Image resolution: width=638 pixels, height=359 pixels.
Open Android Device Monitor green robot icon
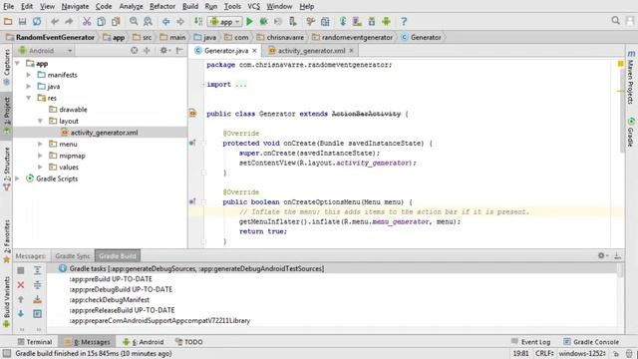[x=386, y=22]
